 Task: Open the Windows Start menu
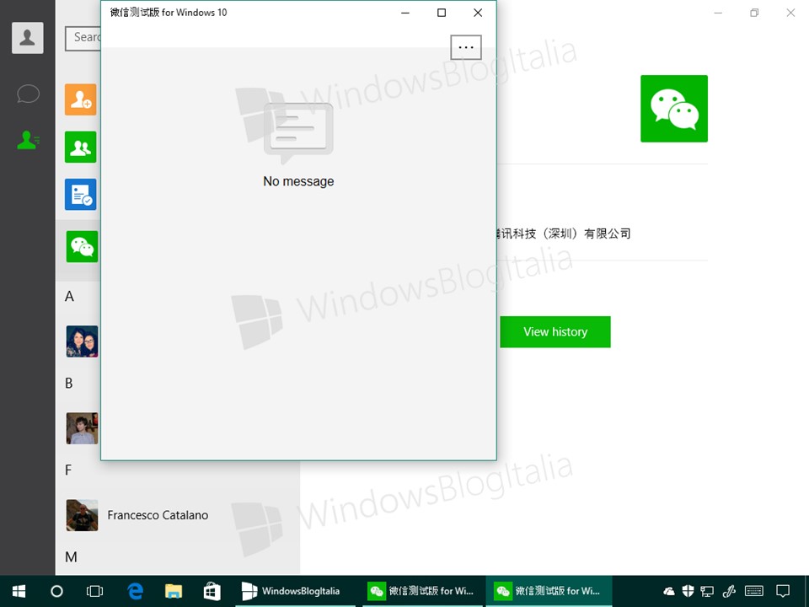(x=19, y=591)
